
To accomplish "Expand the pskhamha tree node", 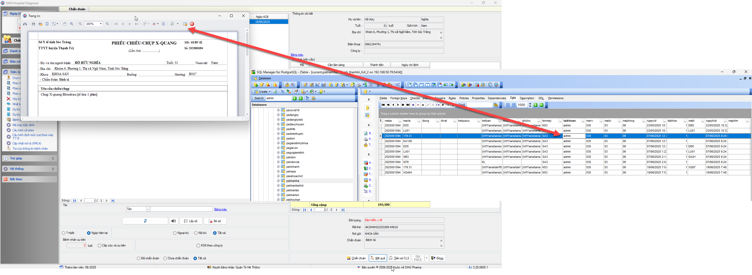I will [x=278, y=181].
